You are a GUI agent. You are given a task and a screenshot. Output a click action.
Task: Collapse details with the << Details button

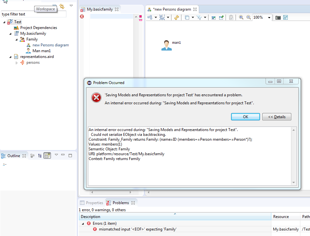click(276, 117)
